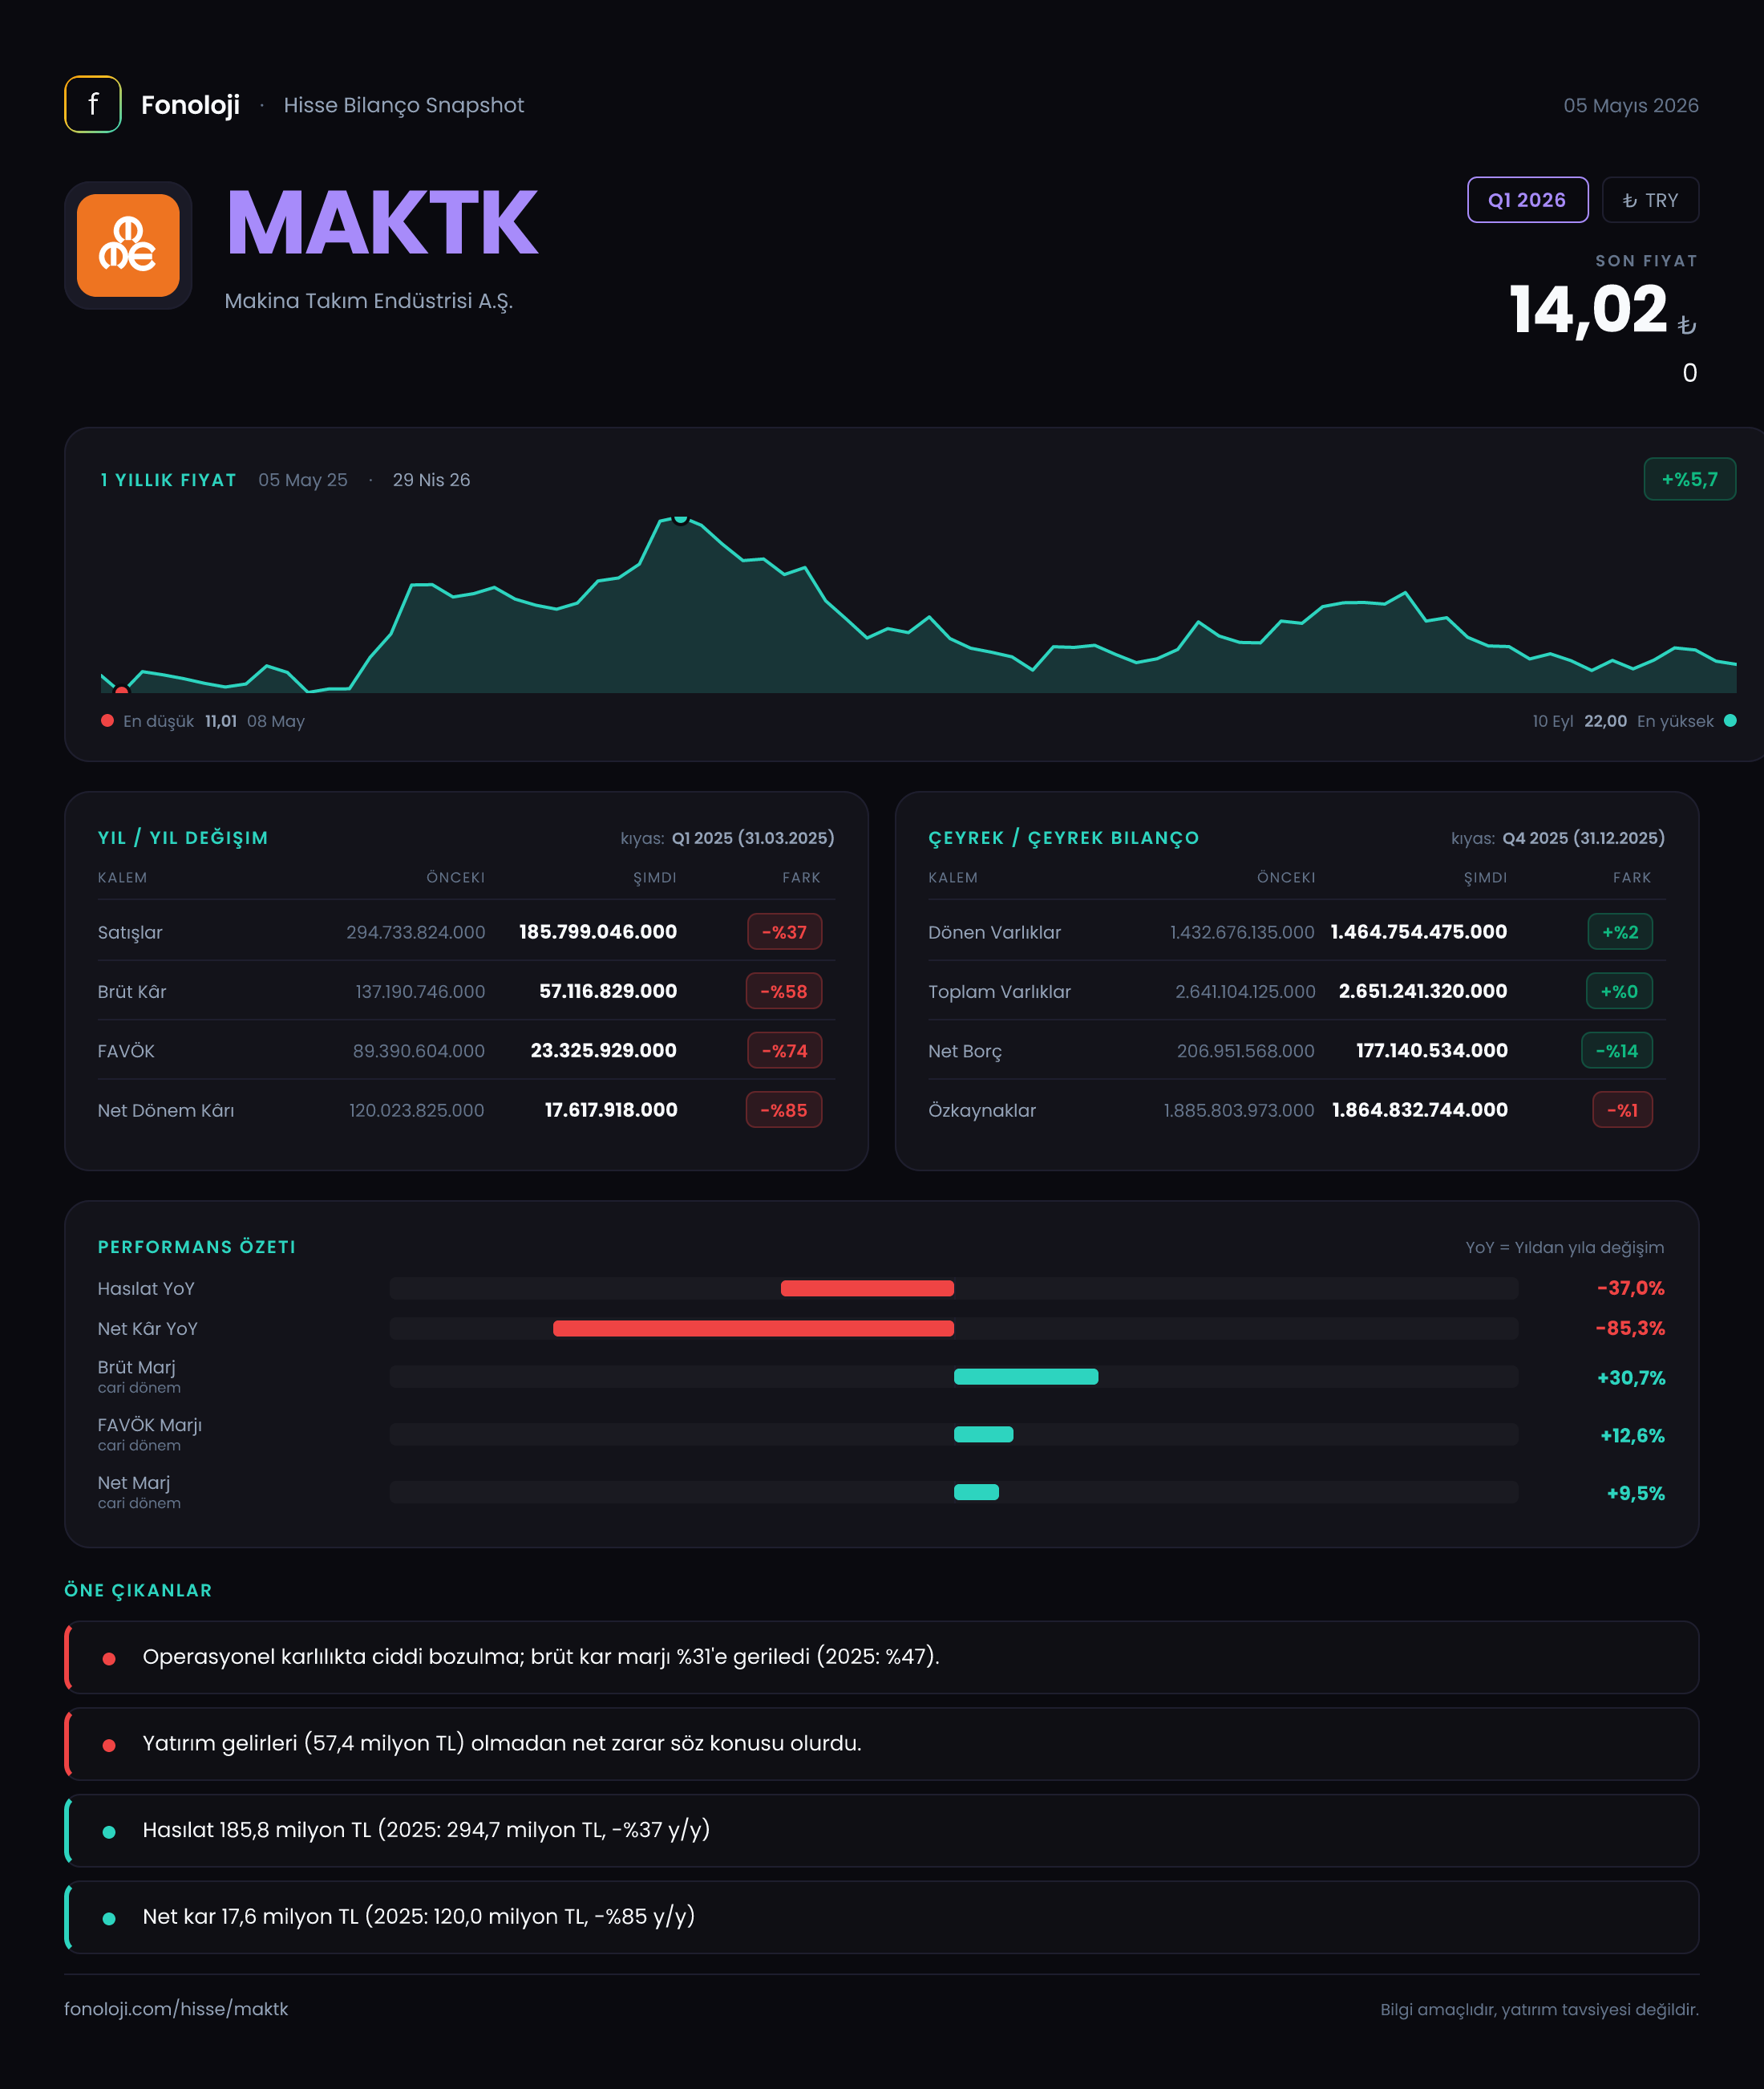This screenshot has width=1764, height=2089.
Task: Click the Satışlar previous value 294.733.824.000
Action: (416, 932)
